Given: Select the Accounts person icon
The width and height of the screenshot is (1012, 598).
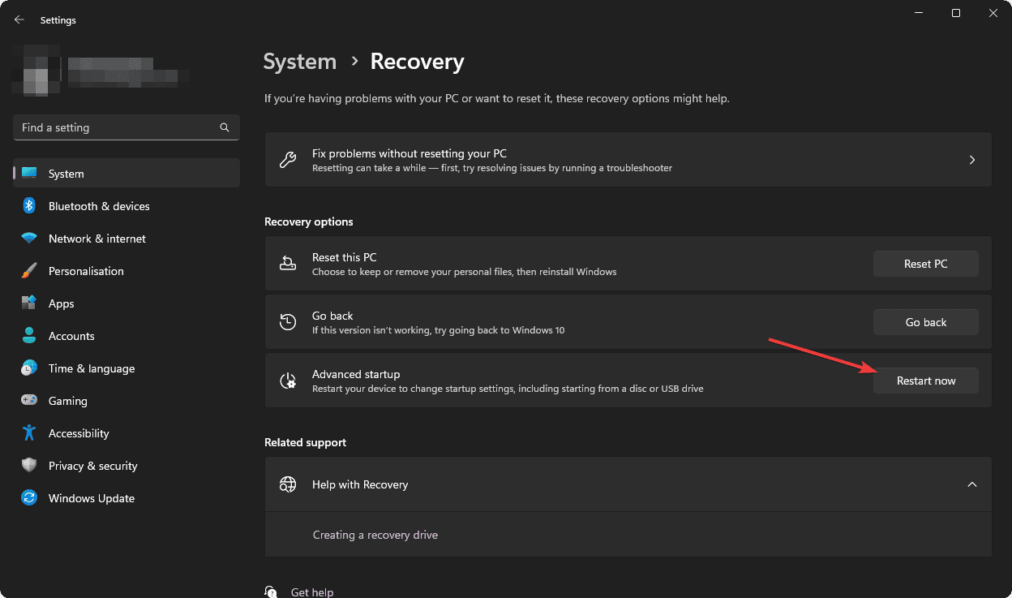Looking at the screenshot, I should coord(29,336).
